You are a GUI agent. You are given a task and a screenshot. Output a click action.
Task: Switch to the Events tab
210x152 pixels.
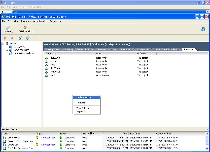coord(176,49)
